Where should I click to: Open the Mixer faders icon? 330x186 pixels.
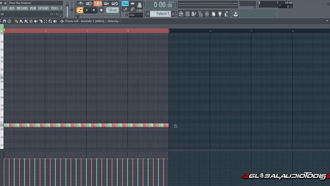(x=207, y=14)
